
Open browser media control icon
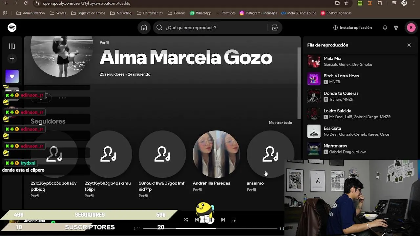394,3
